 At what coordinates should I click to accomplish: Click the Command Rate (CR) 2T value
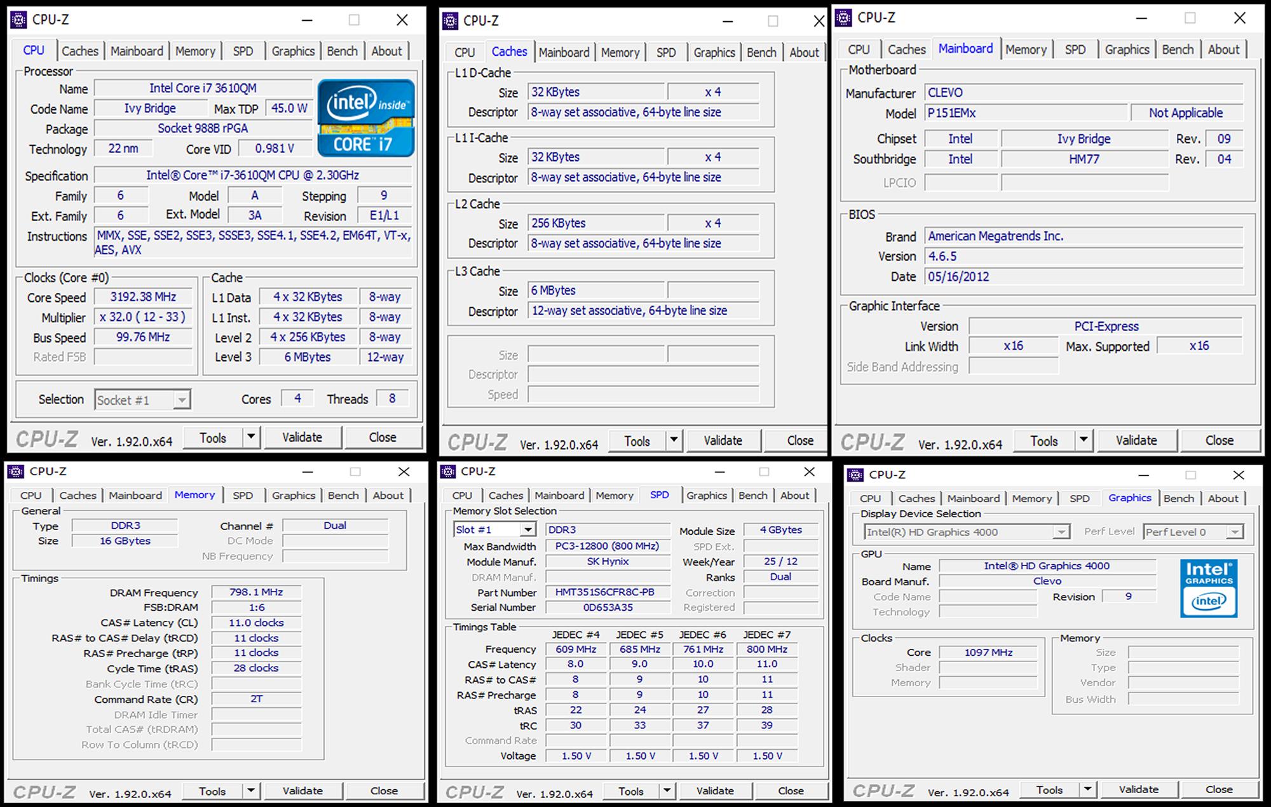point(256,698)
